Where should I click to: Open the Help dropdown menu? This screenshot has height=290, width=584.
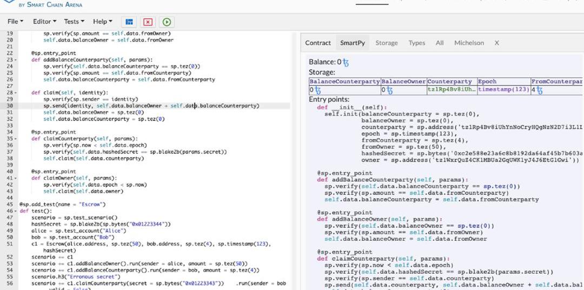coord(102,22)
